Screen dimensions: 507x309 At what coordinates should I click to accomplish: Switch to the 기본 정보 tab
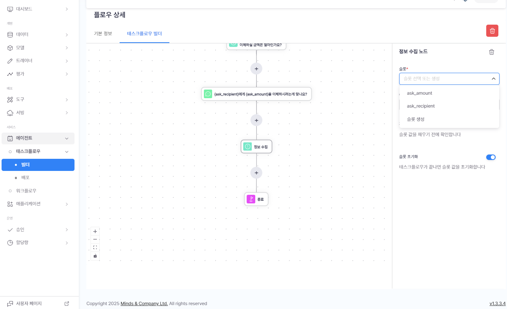click(x=103, y=34)
